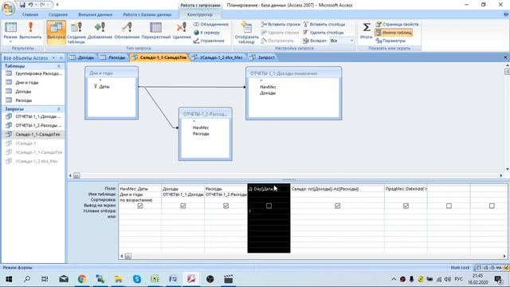Uncheck display for НачМес: Даты column
This screenshot has width=510, height=287.
(x=140, y=206)
